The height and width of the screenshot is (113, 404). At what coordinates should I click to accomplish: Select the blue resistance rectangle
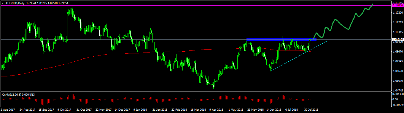281,40
